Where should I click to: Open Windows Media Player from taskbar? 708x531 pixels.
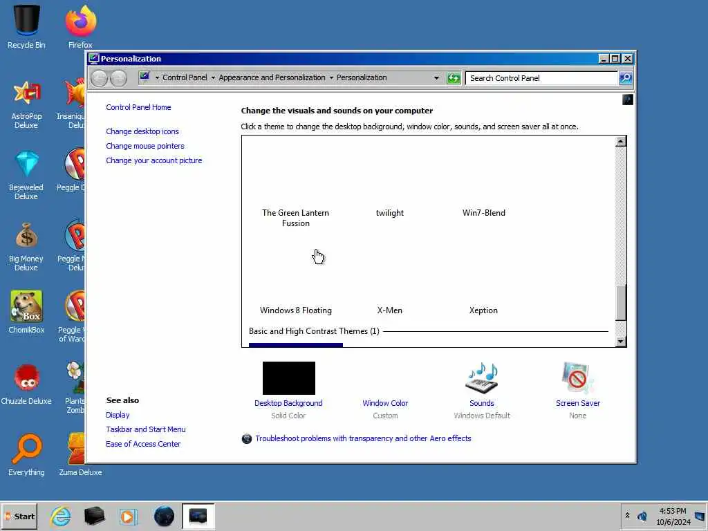point(128,516)
